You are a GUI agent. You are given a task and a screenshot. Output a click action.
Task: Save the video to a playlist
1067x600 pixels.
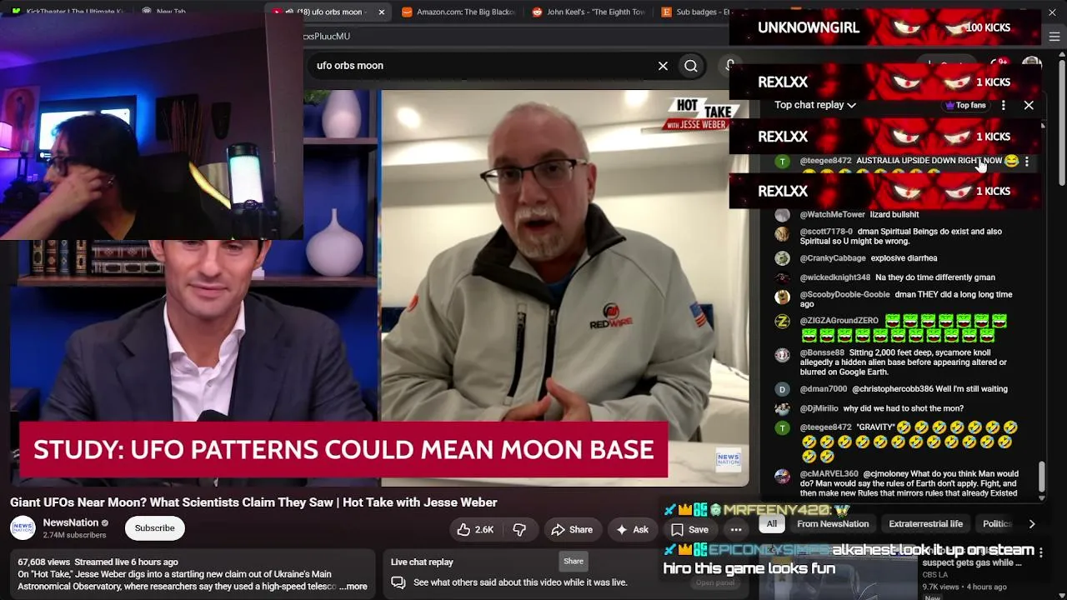[x=690, y=529]
